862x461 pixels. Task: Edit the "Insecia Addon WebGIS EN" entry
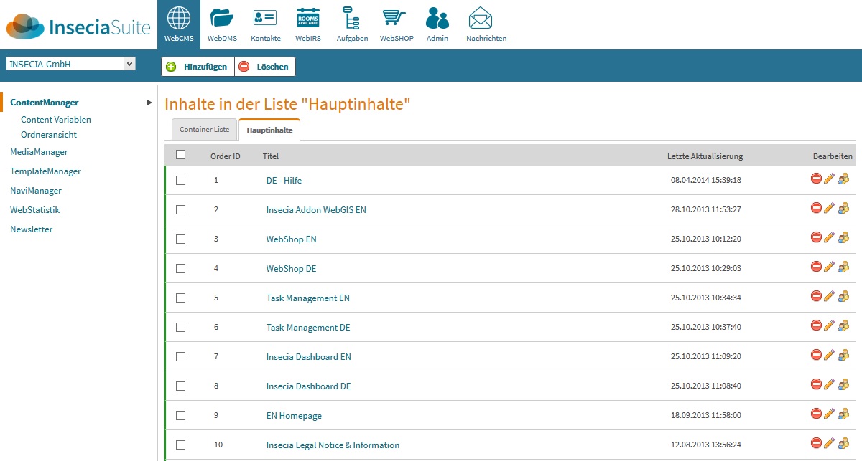(x=829, y=208)
